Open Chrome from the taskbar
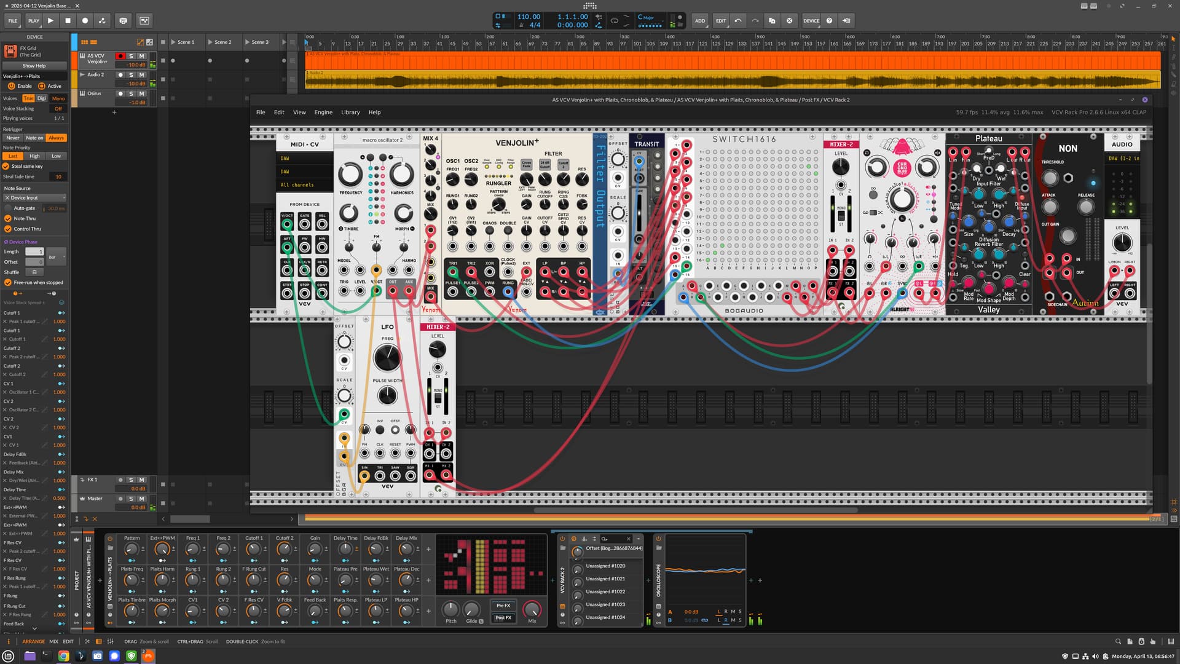1180x664 pixels. 63,656
